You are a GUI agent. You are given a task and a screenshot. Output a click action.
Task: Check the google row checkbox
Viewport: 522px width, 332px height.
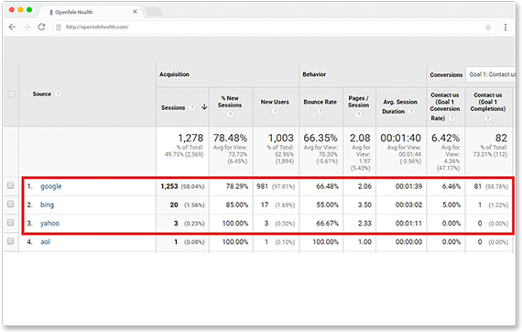tap(11, 185)
